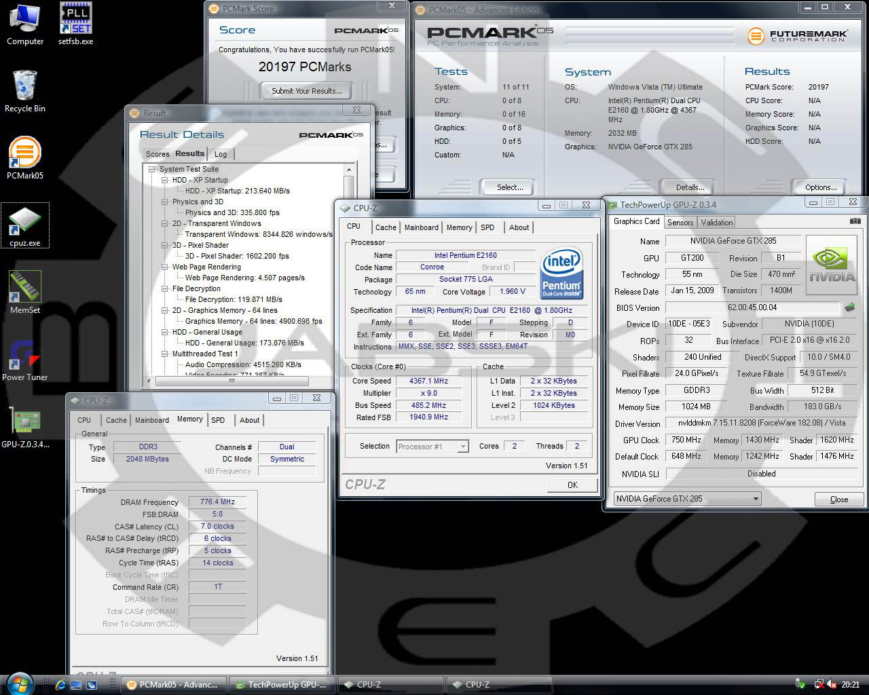Screen dimensions: 869x695
Task: Select the PCMark05 desktop shortcut
Action: click(25, 157)
